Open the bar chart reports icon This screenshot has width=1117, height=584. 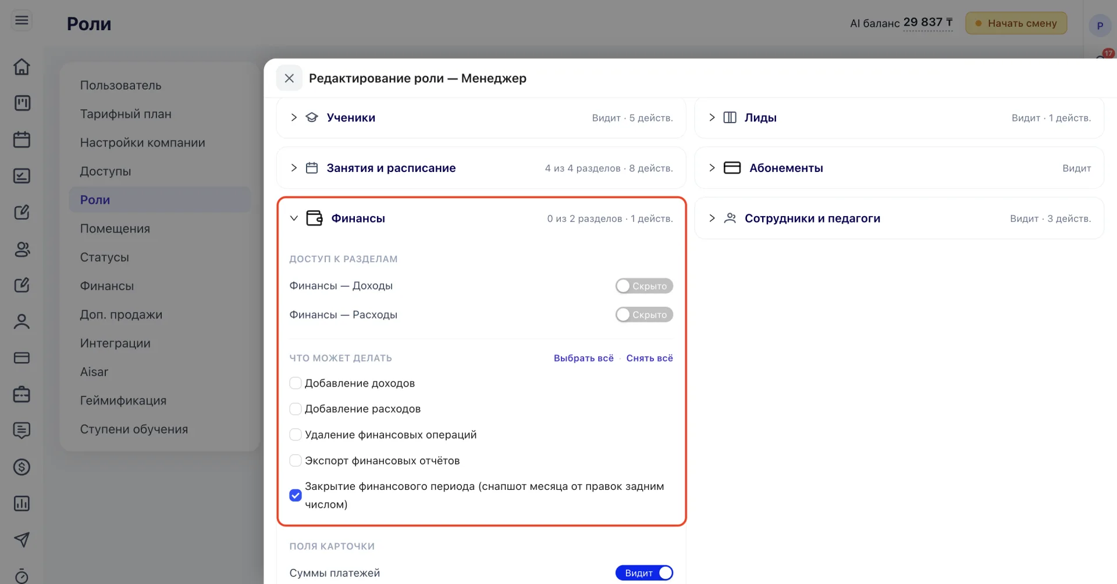coord(22,504)
